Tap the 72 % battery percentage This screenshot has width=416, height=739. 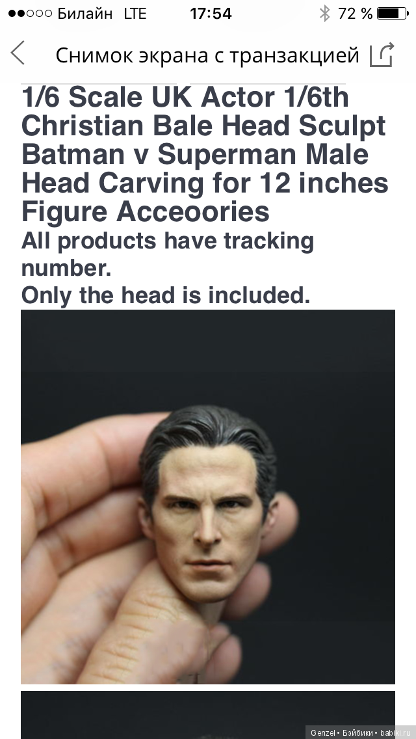tap(356, 14)
